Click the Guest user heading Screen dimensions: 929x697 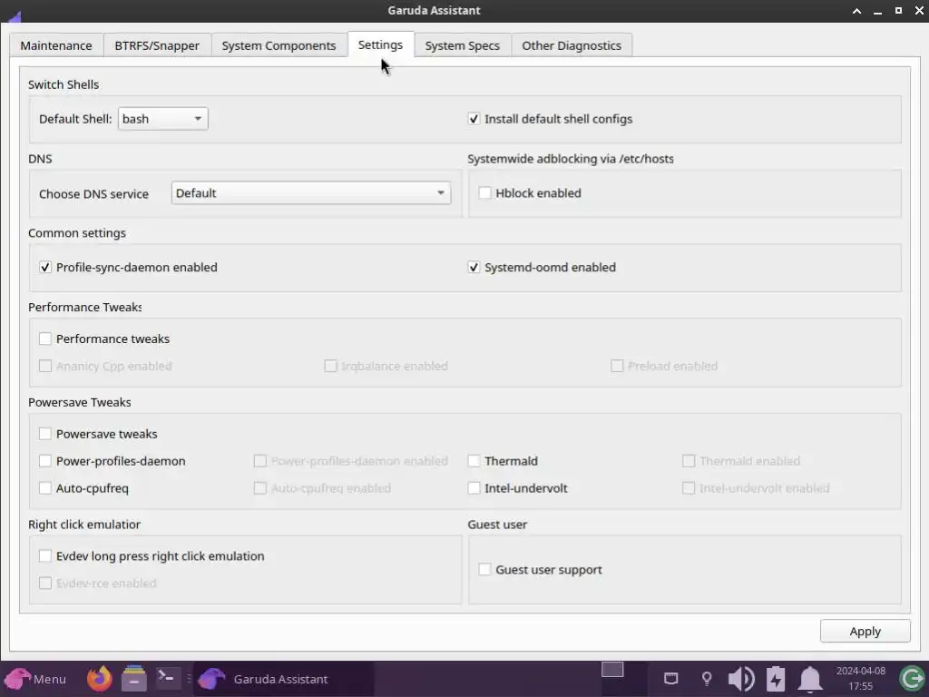[x=497, y=525]
